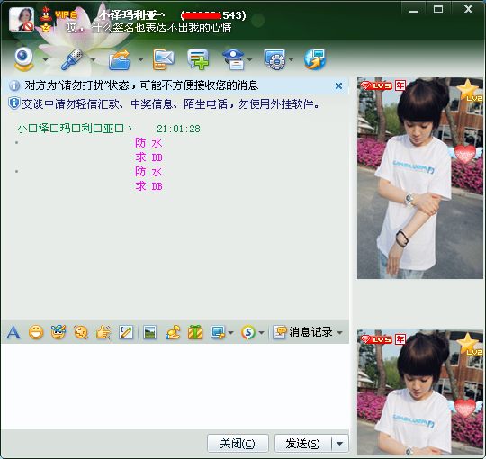Click the LV5 diamond badge on lower show
Viewport: 486px width, 459px height.
tap(376, 339)
